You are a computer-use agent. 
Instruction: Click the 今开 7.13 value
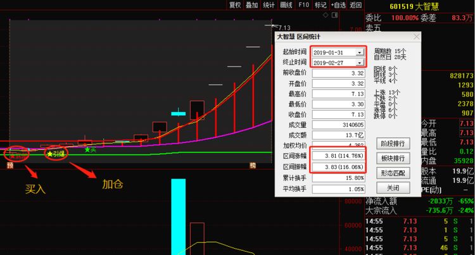(466, 123)
